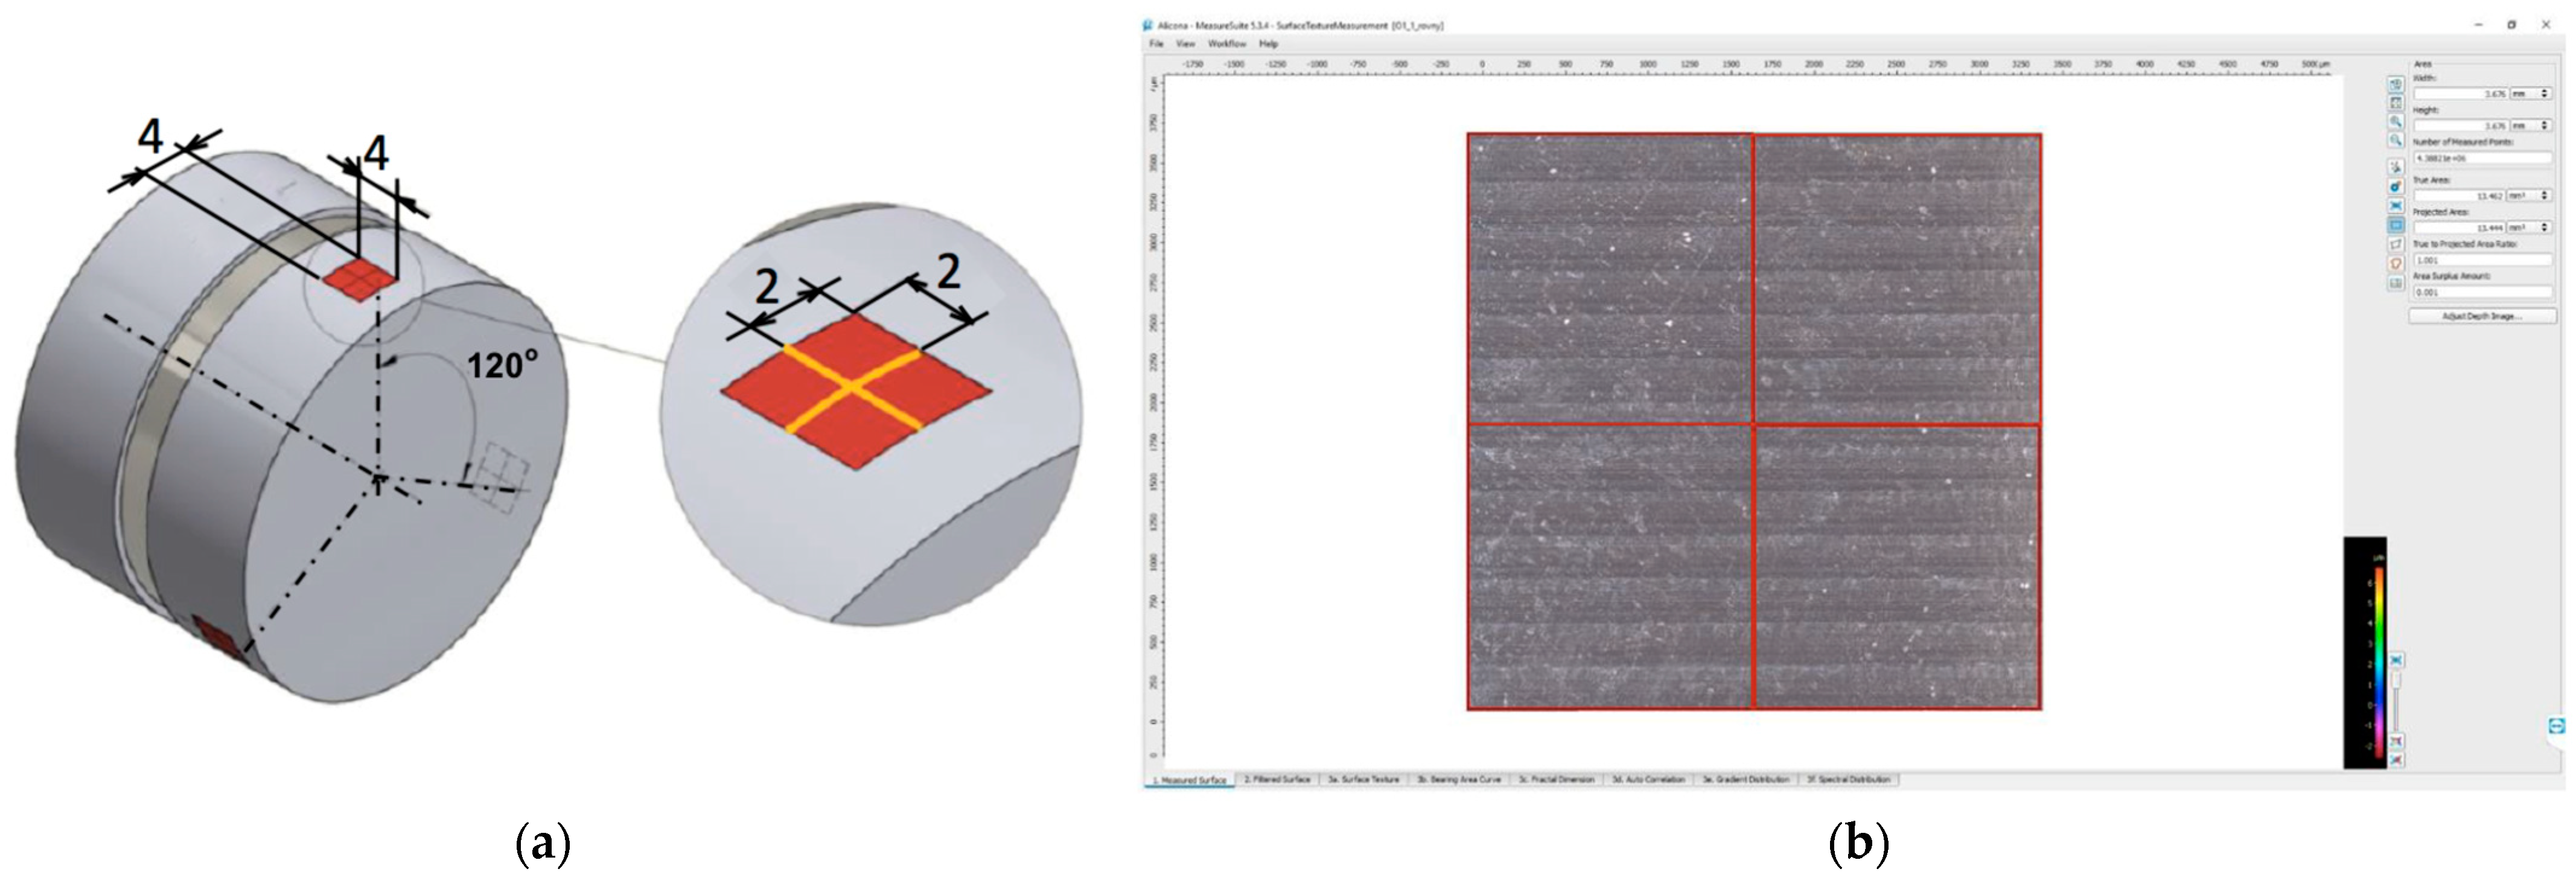Click the orange freeform lasso selection icon
This screenshot has width=2576, height=895.
click(x=2396, y=264)
